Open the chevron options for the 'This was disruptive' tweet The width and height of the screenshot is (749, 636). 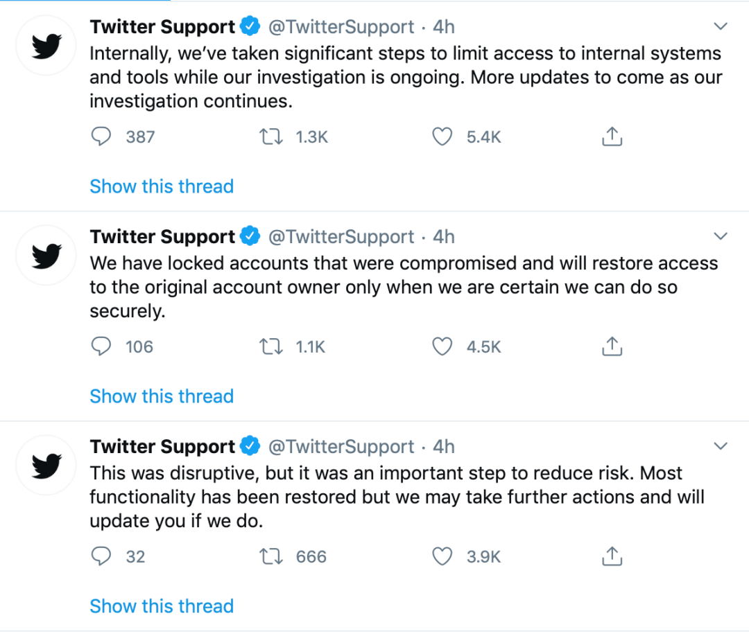click(721, 447)
